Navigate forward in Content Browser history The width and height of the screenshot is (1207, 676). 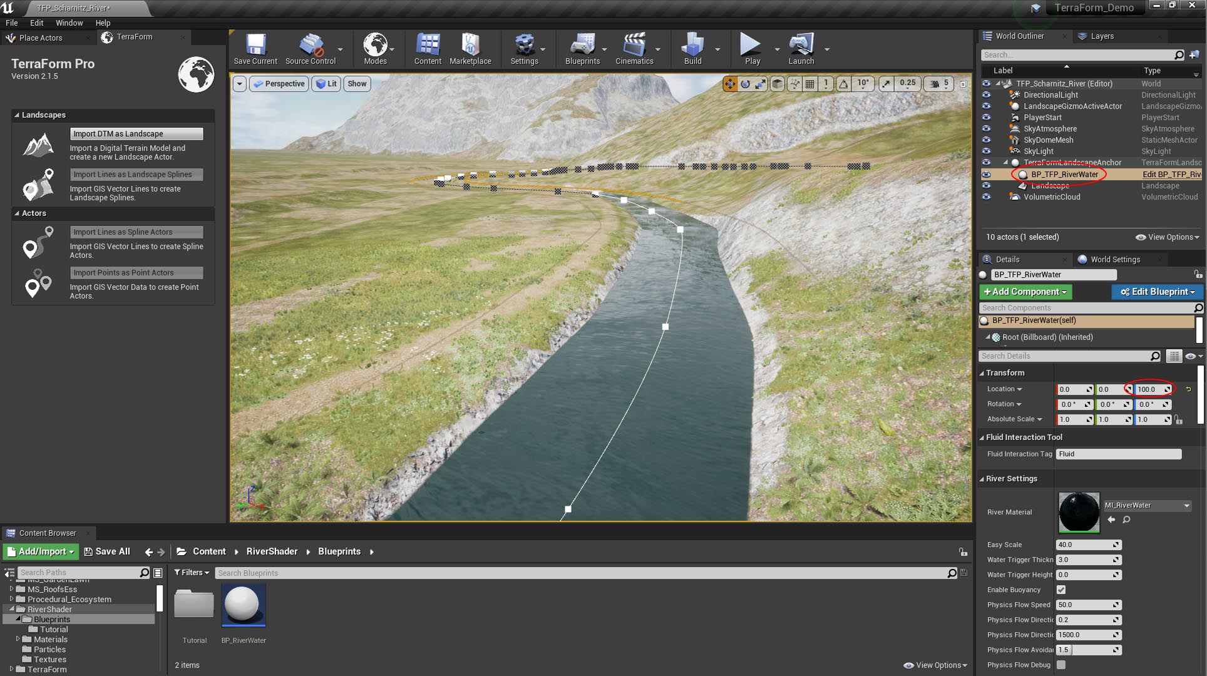click(x=161, y=551)
